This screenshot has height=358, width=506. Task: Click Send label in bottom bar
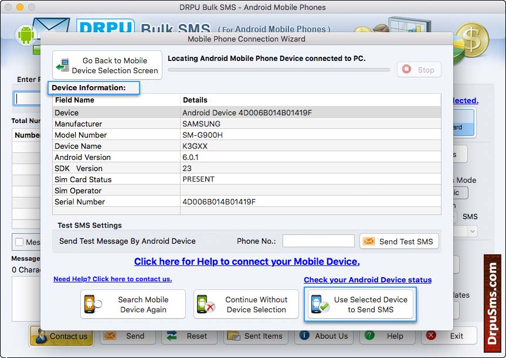tap(135, 336)
